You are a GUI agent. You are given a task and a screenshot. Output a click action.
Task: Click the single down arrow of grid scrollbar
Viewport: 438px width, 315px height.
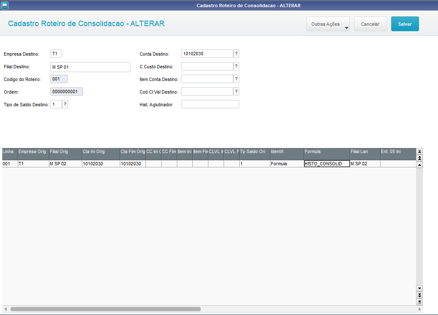[419, 288]
